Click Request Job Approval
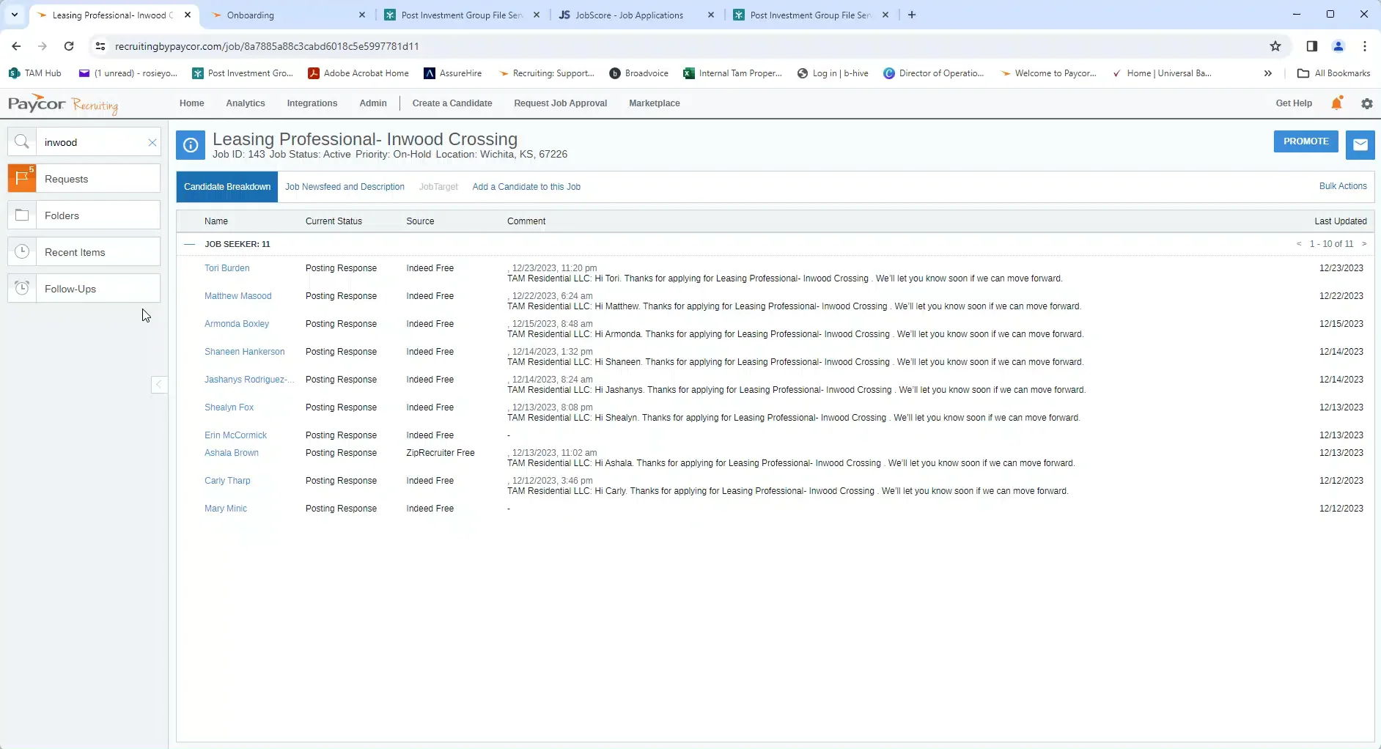 (x=561, y=103)
